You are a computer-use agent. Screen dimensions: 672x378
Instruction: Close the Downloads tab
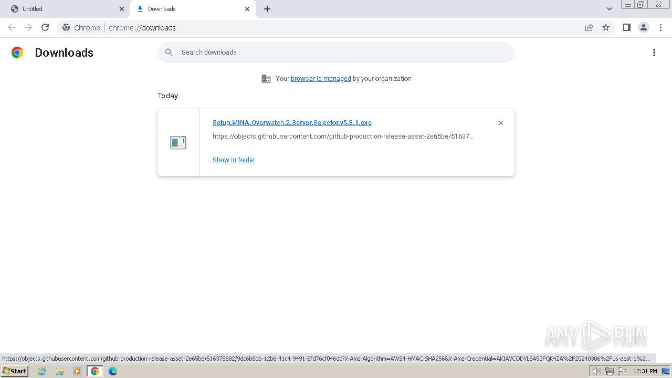pos(247,9)
